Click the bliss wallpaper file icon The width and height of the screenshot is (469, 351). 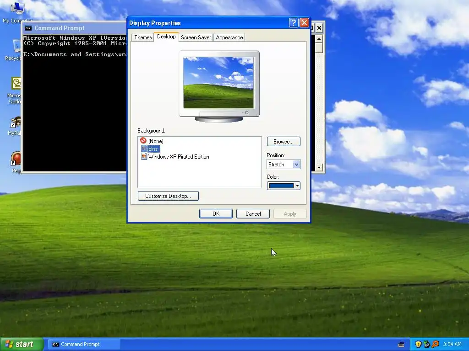tap(144, 149)
